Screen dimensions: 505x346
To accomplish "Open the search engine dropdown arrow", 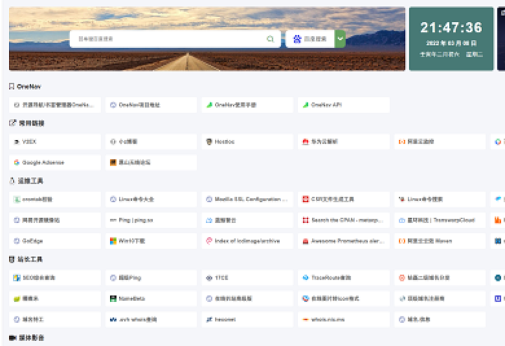I will pyautogui.click(x=340, y=39).
